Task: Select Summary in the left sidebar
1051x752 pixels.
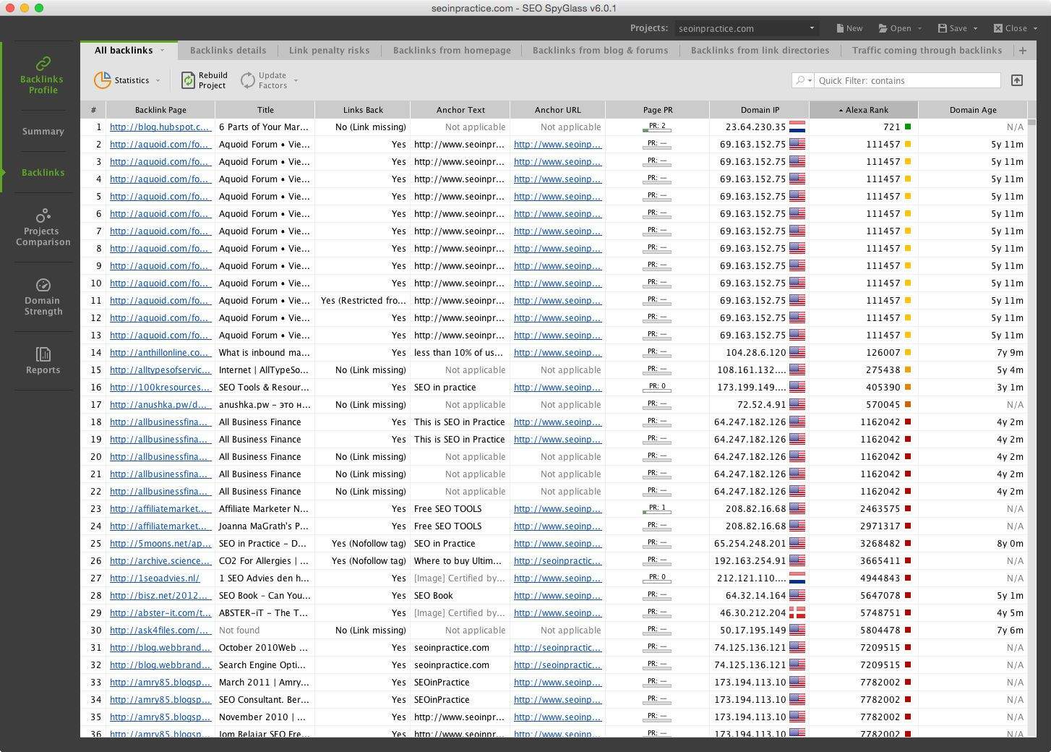Action: click(43, 132)
